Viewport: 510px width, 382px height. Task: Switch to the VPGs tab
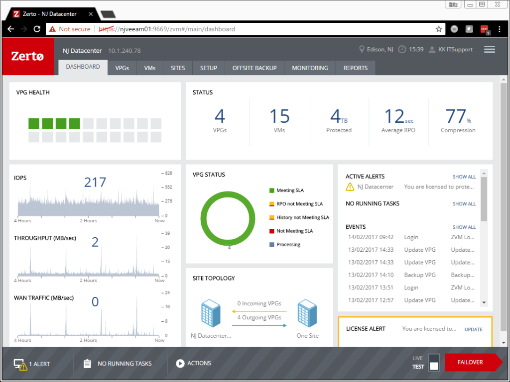tap(122, 68)
